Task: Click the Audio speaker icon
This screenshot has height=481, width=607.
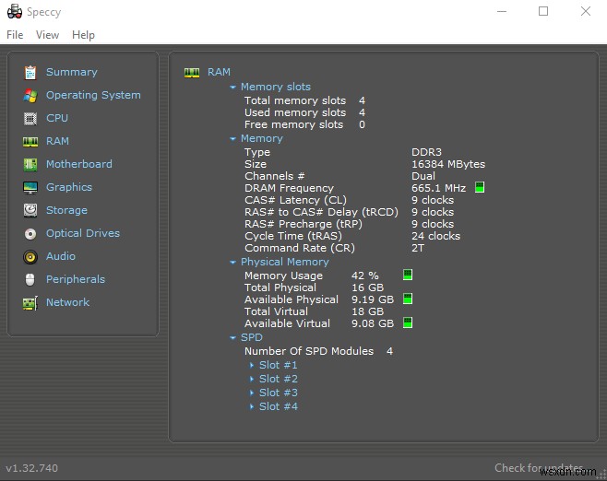Action: [x=30, y=257]
